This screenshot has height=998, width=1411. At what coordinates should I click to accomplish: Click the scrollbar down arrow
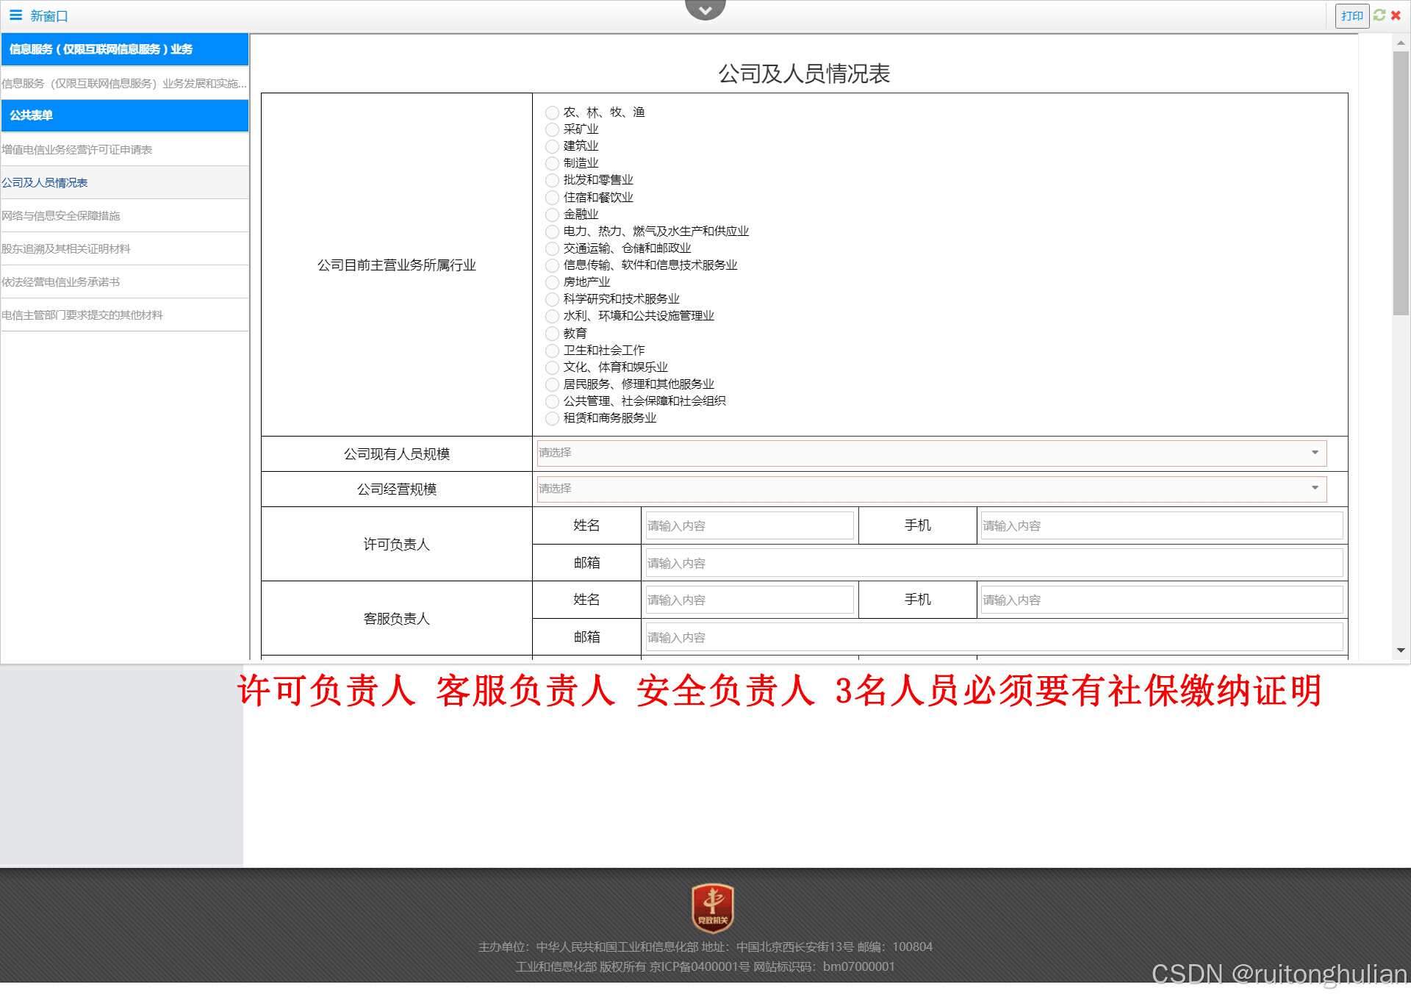tap(1401, 650)
